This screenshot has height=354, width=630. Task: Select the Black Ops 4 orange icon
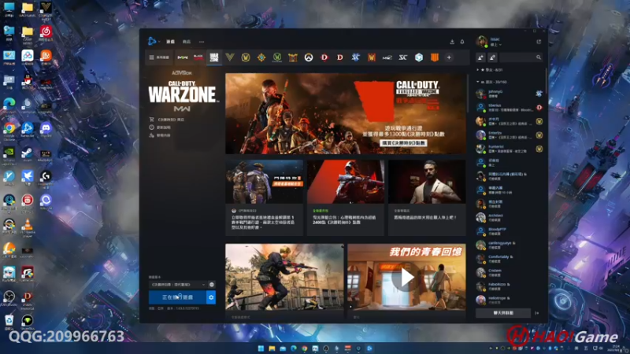coord(435,57)
